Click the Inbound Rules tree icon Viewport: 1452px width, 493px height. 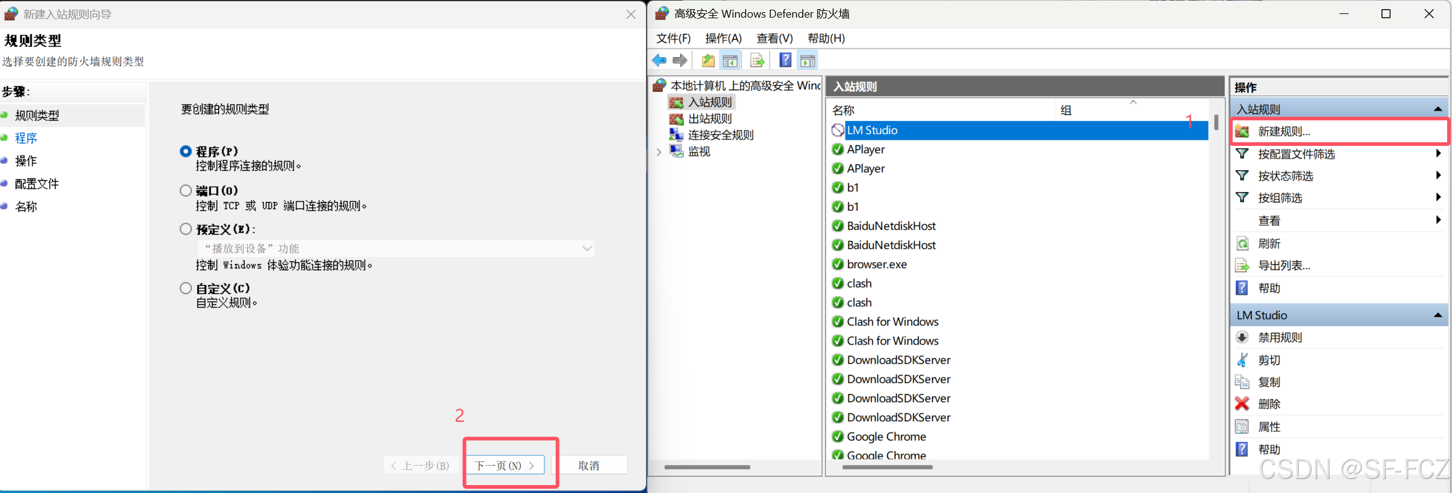click(676, 102)
